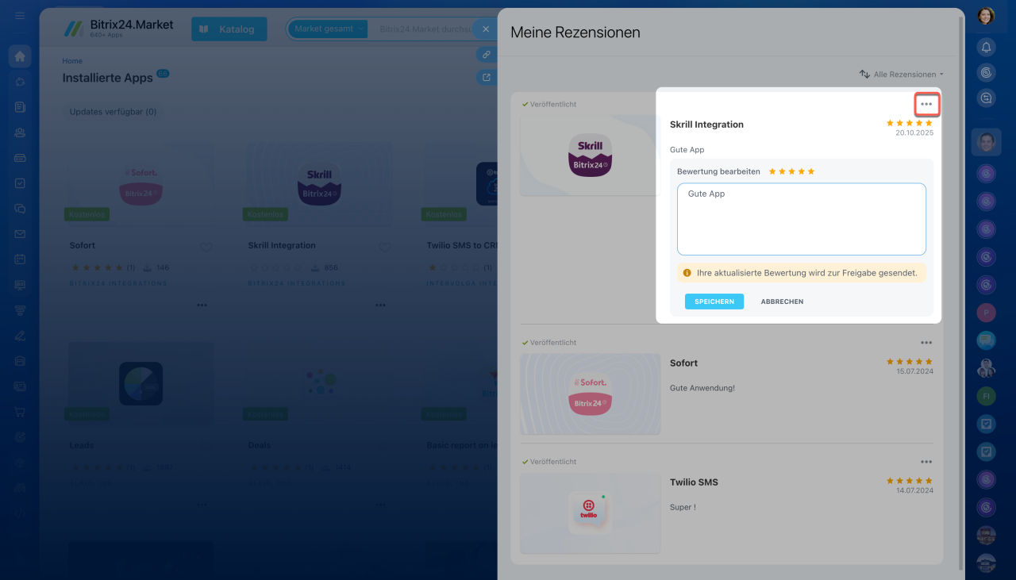1016x580 pixels.
Task: Open the Mail envelope icon in left sidebar
Action: point(20,234)
